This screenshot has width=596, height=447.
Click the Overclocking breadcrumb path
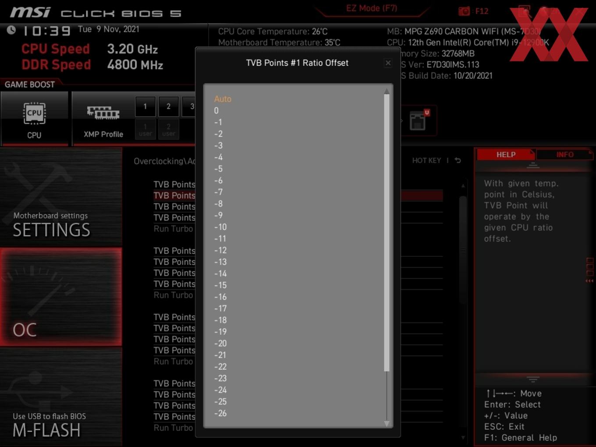[x=164, y=161]
